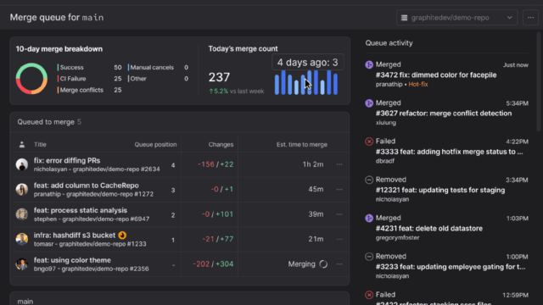Open activity #4231 feat: delete old datastore
This screenshot has height=305, width=543.
click(429, 229)
